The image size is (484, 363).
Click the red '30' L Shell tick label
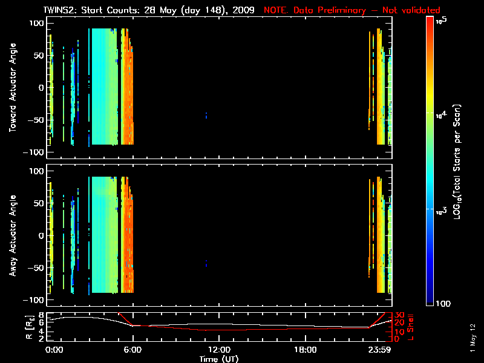(x=399, y=315)
